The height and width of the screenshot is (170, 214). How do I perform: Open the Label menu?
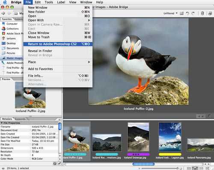(61, 2)
